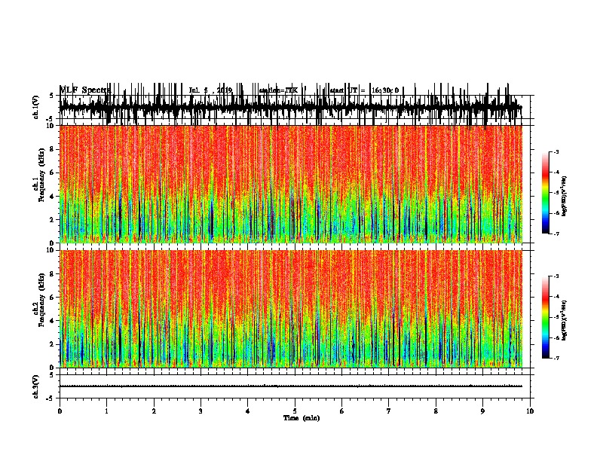Click the time axis tick '9'
Screen dimensions: 597x461
[x=482, y=411]
